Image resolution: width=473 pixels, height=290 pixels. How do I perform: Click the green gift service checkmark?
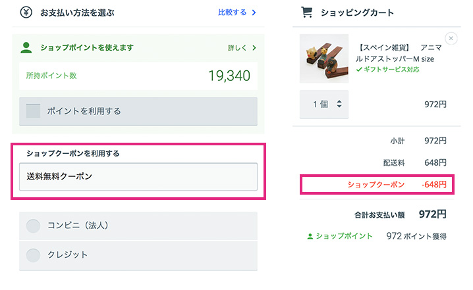tap(359, 70)
